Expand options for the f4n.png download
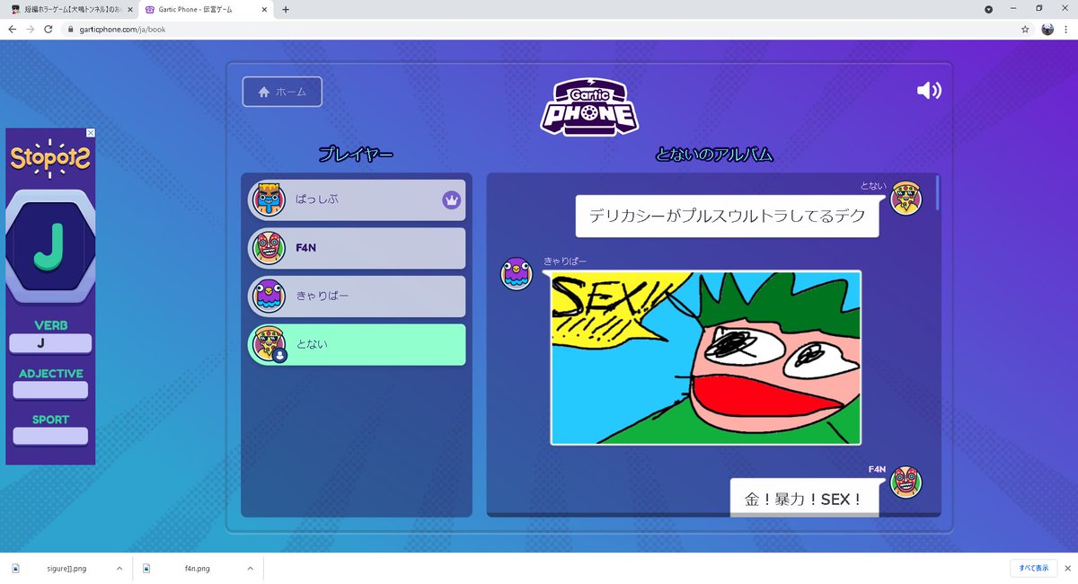This screenshot has height=584, width=1078. coord(251,569)
